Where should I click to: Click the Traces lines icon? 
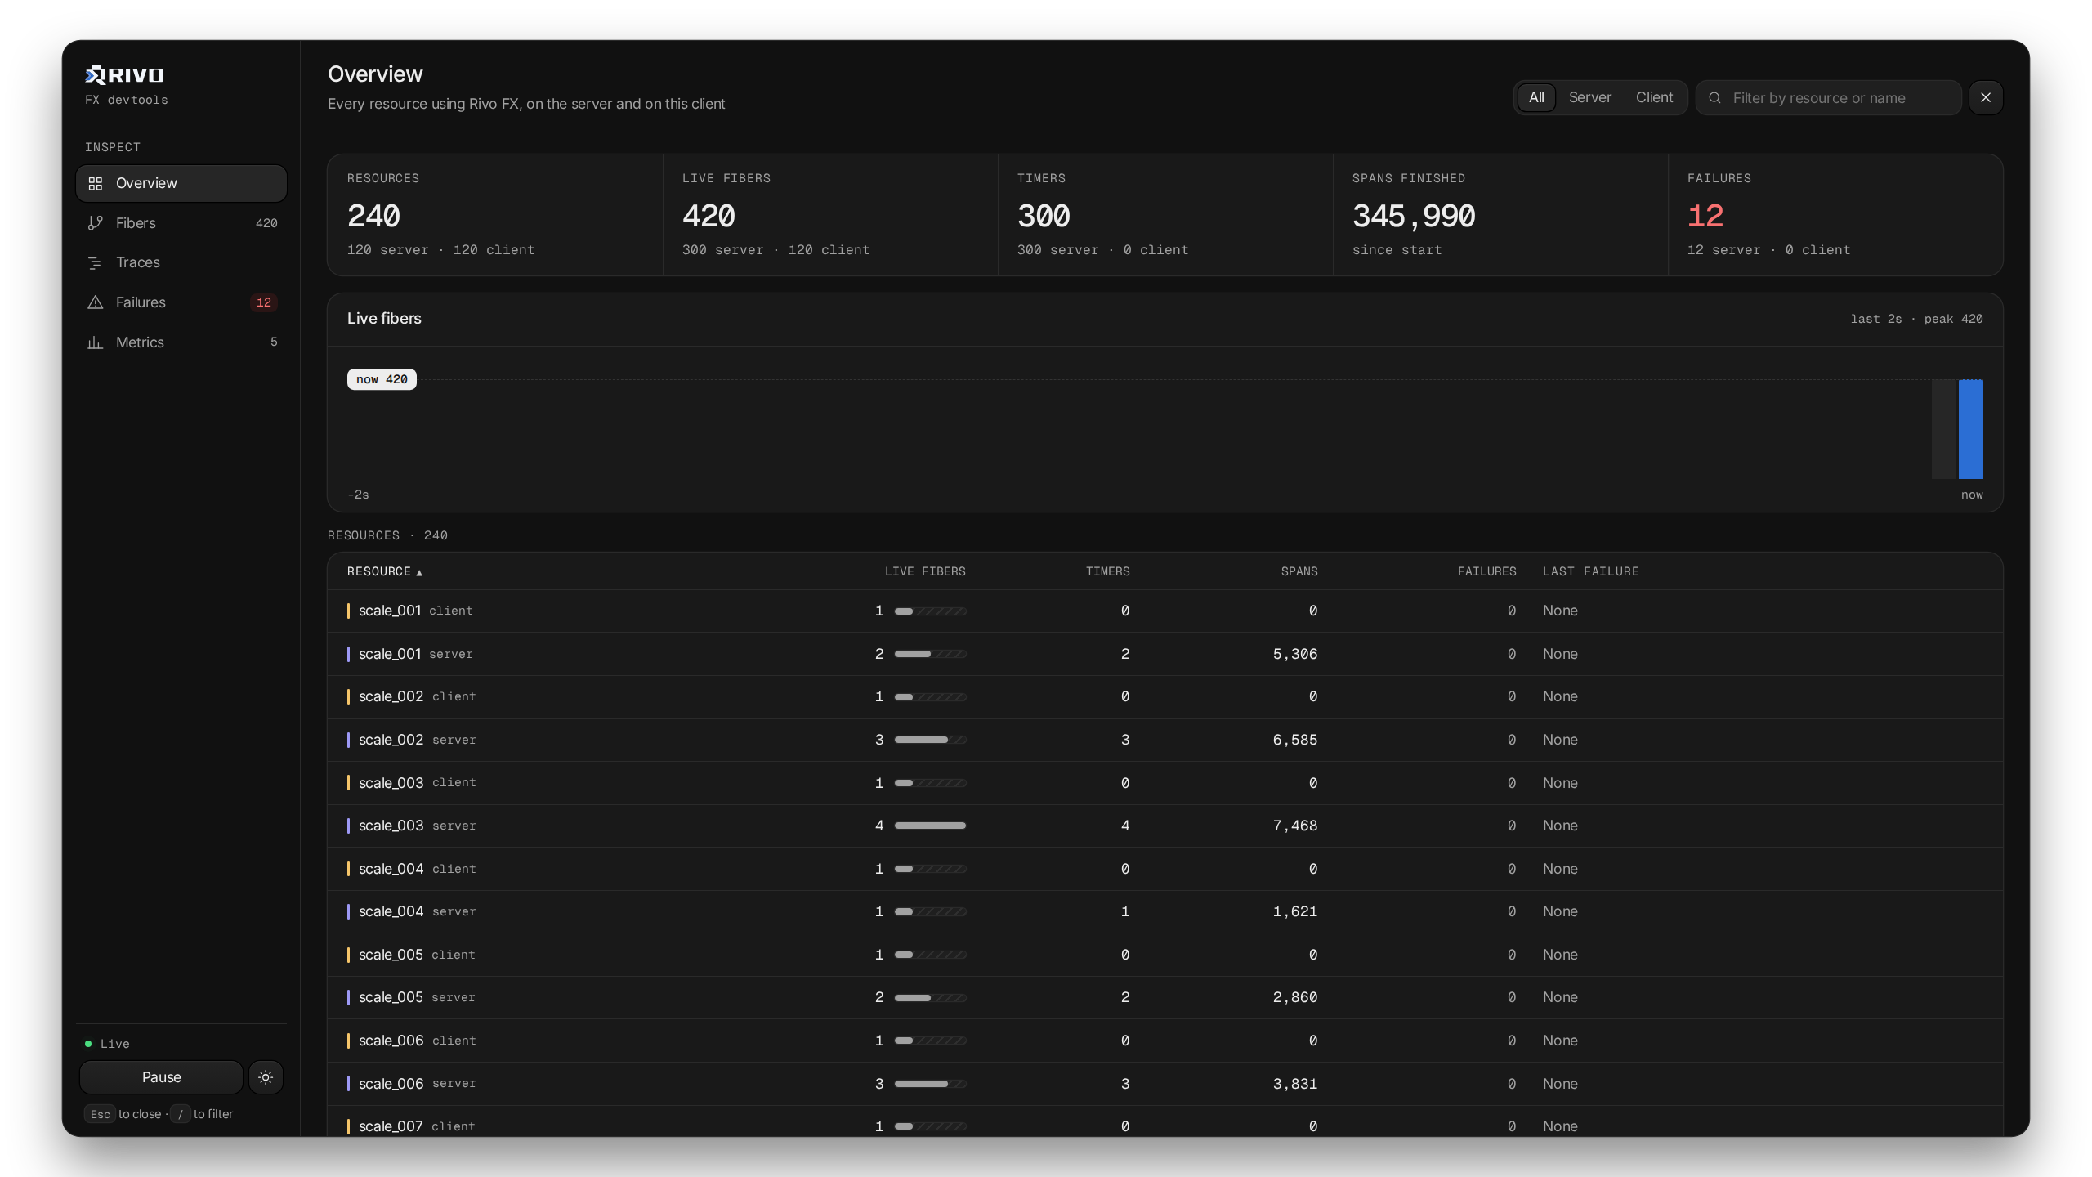(96, 262)
